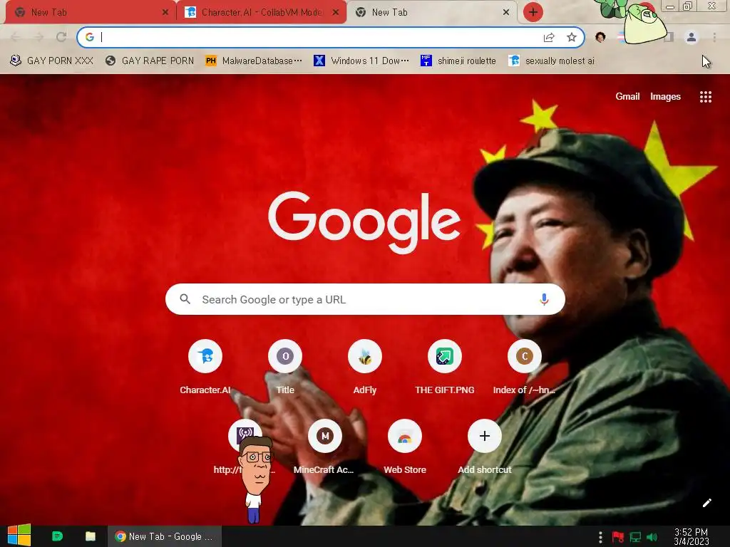Switch to the Character.AI - CollabVM tab
This screenshot has width=730, height=547.
(261, 12)
